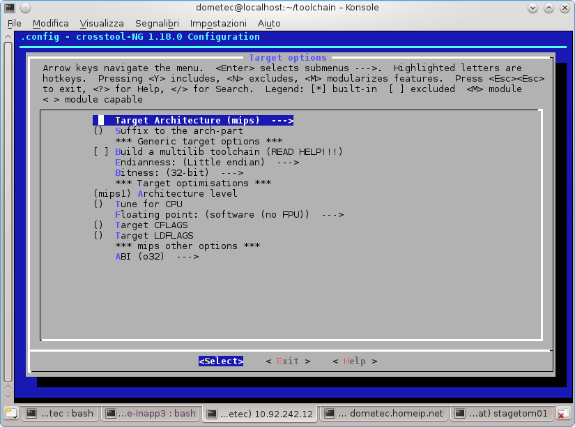Open the ABI (o32) submenu
The height and width of the screenshot is (427, 575).
tap(157, 256)
